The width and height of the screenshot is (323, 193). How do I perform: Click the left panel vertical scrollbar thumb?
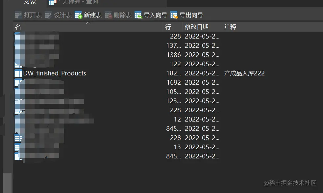coord(7,183)
